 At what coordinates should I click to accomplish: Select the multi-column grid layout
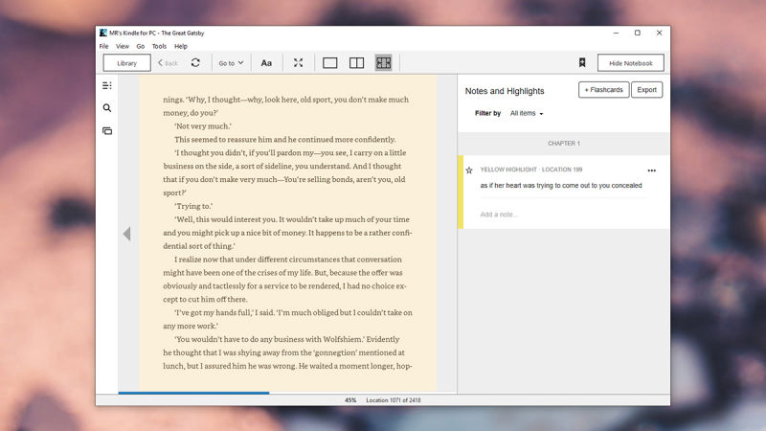point(384,62)
